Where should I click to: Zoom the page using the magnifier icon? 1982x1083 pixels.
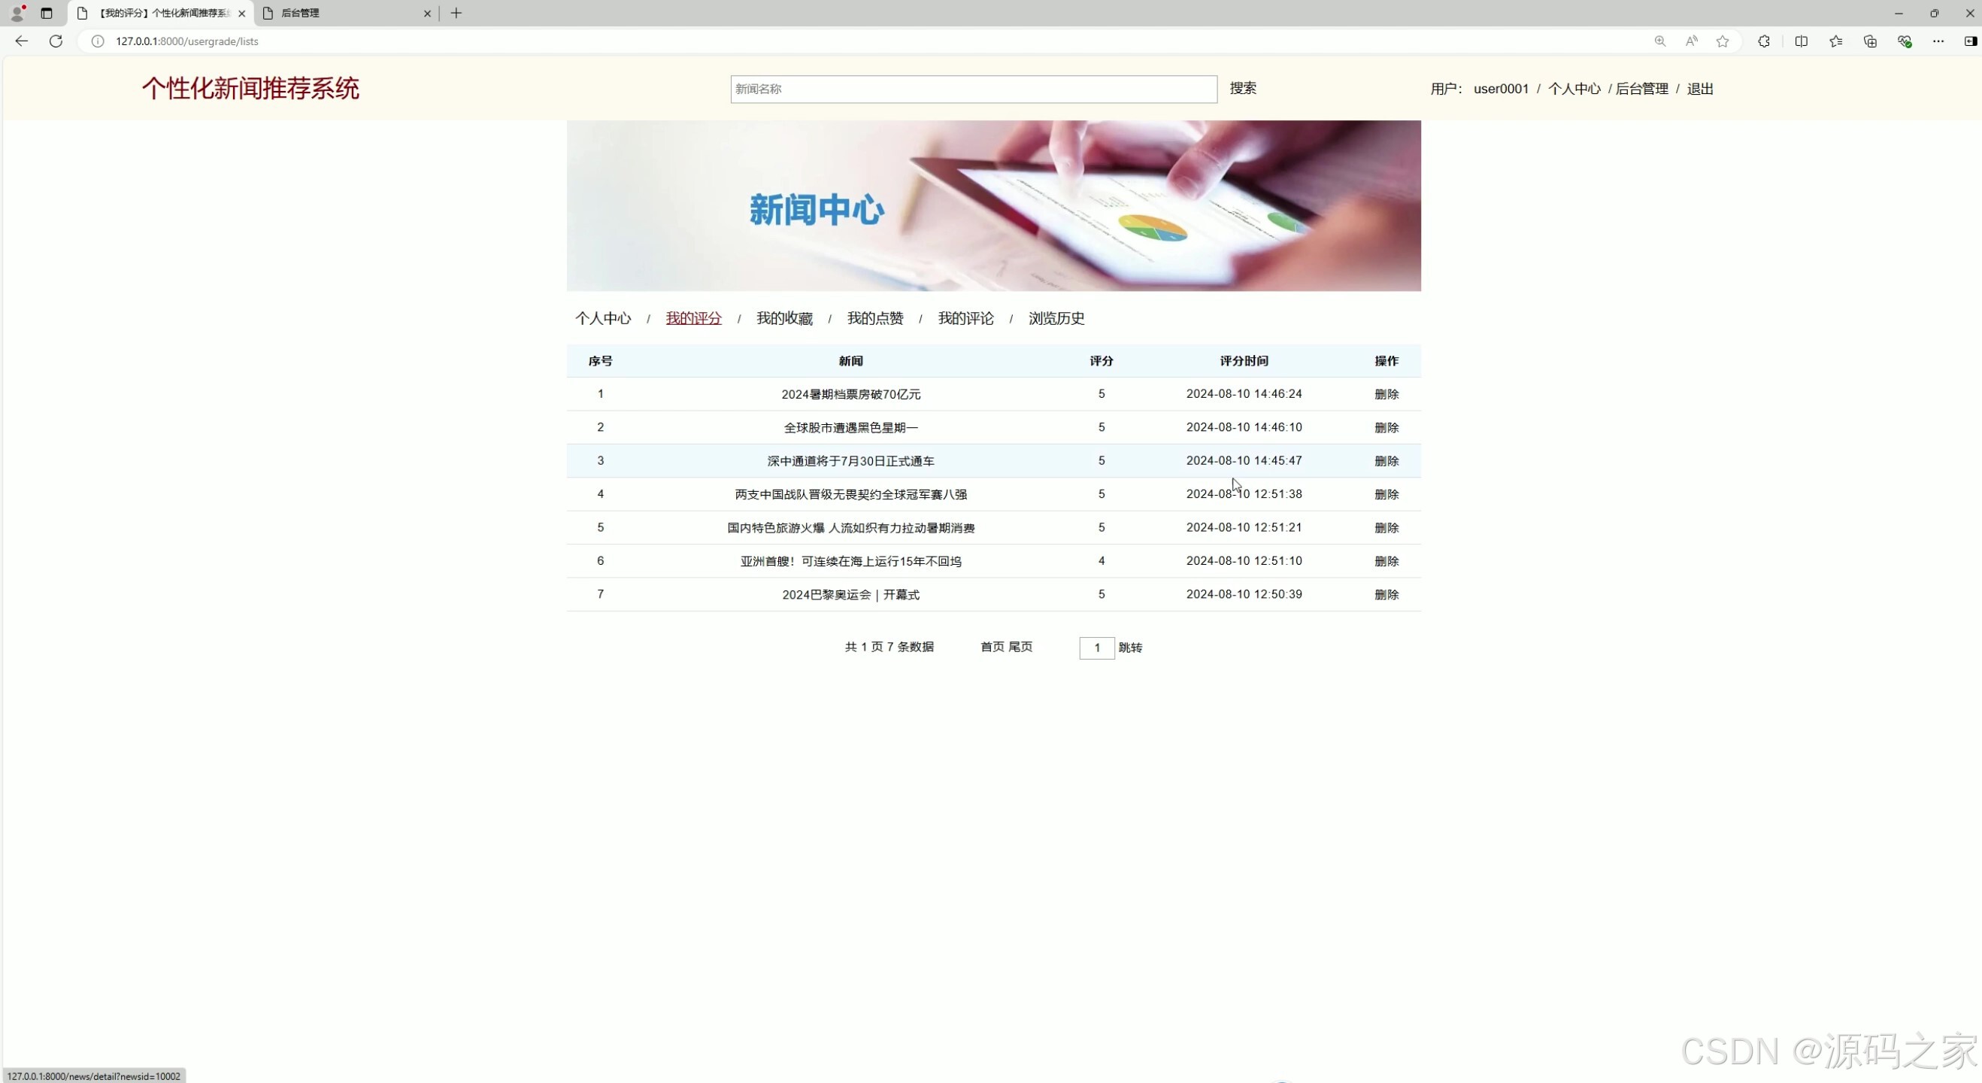pos(1659,41)
